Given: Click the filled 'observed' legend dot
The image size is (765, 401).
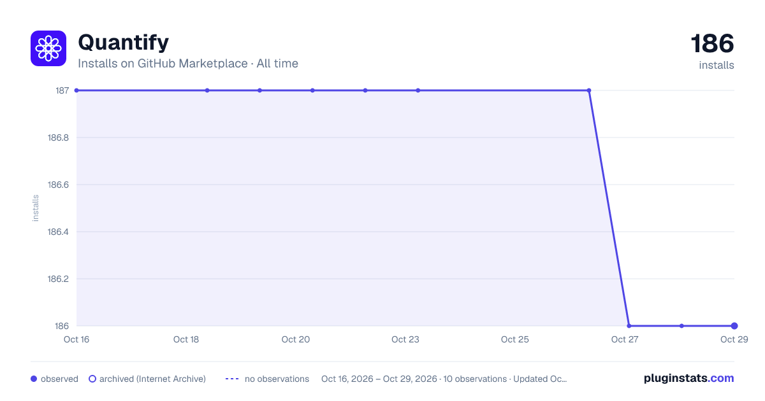Looking at the screenshot, I should pos(34,379).
